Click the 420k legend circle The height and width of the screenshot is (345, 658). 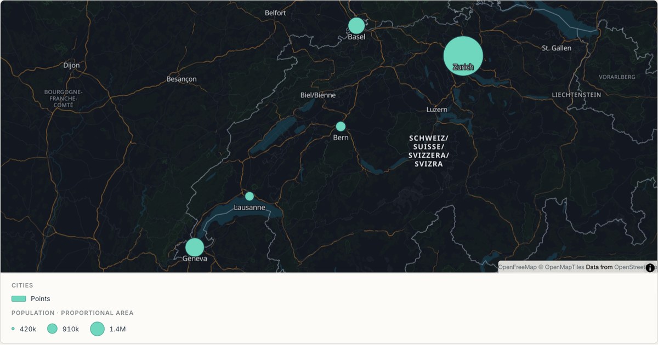(x=13, y=329)
